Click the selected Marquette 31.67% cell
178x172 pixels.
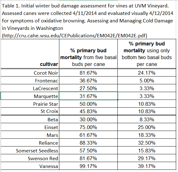click(x=88, y=96)
